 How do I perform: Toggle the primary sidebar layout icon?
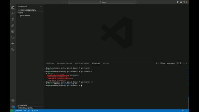click(178, 2)
